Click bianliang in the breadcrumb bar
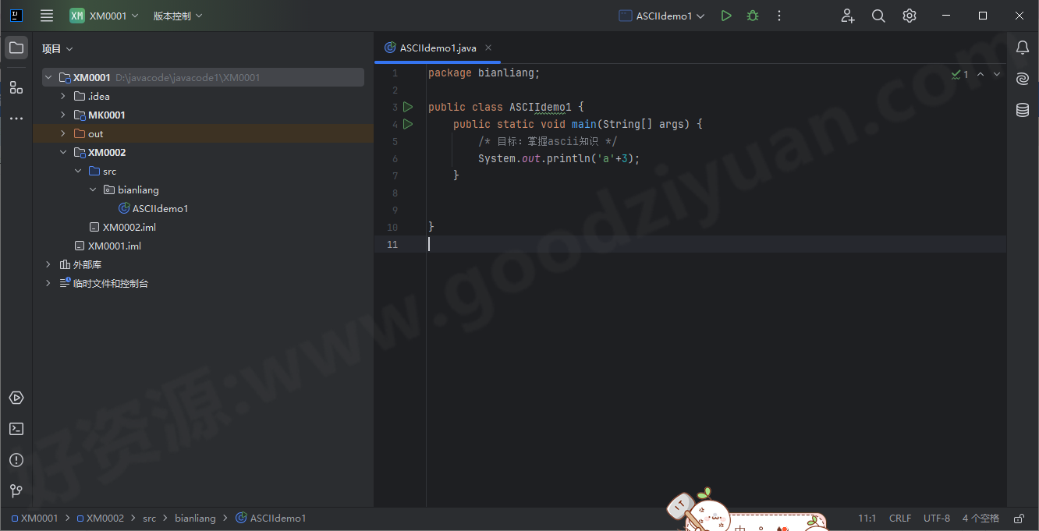The width and height of the screenshot is (1039, 531). (196, 518)
